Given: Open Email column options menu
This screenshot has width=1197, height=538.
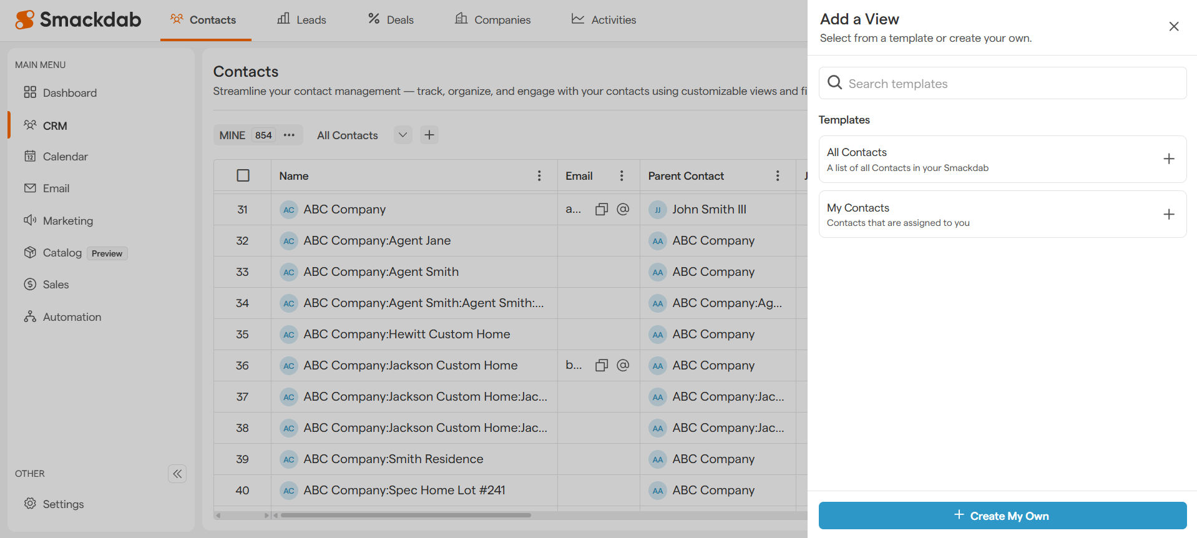Looking at the screenshot, I should (x=621, y=176).
